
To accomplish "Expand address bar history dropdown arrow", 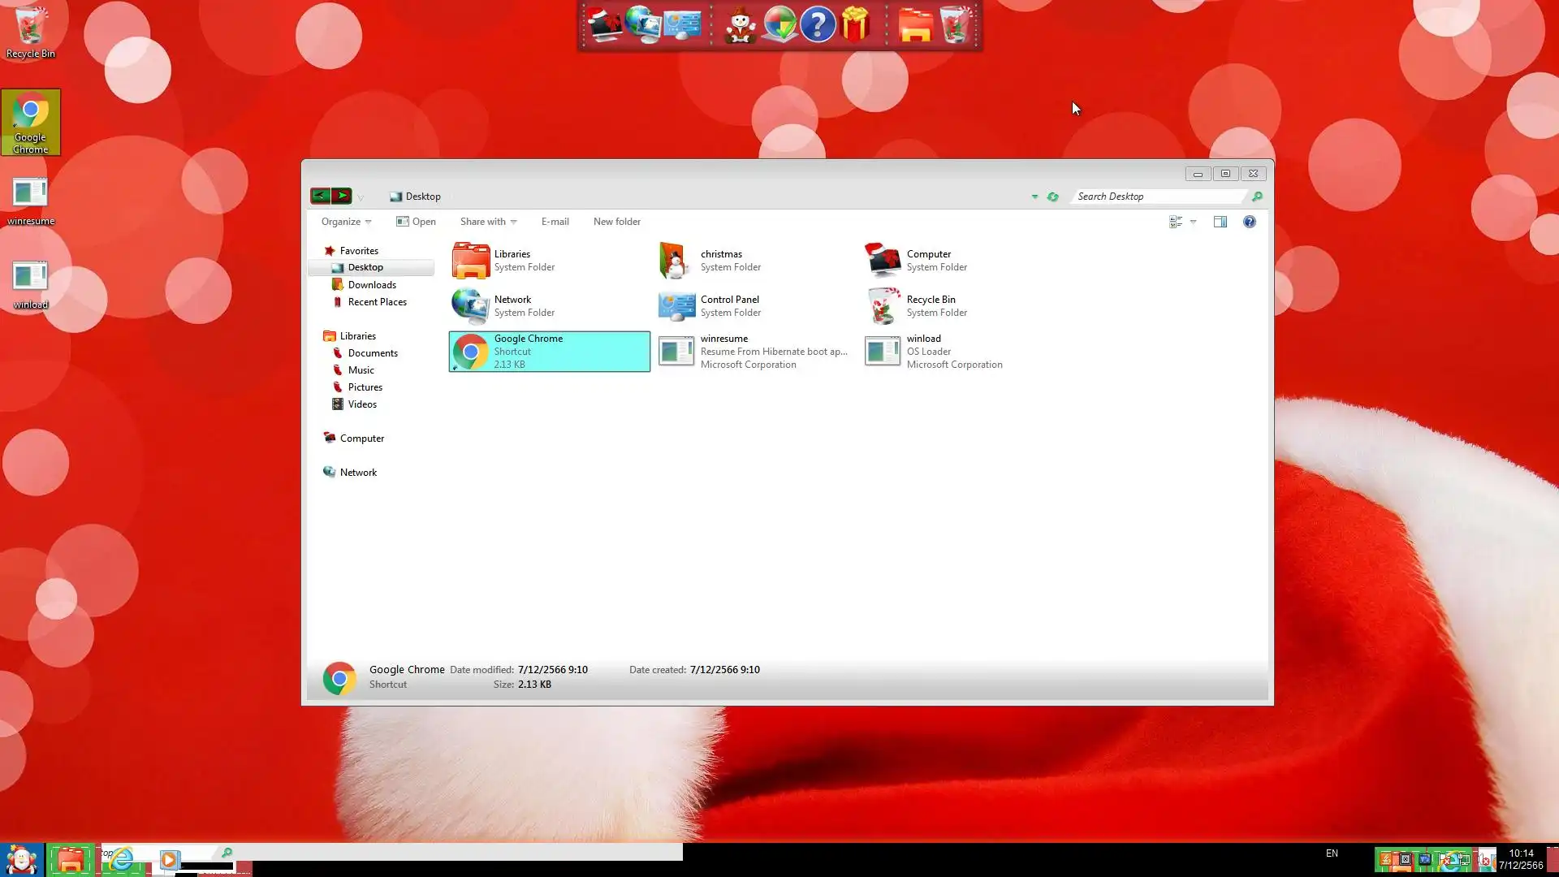I will point(1034,197).
